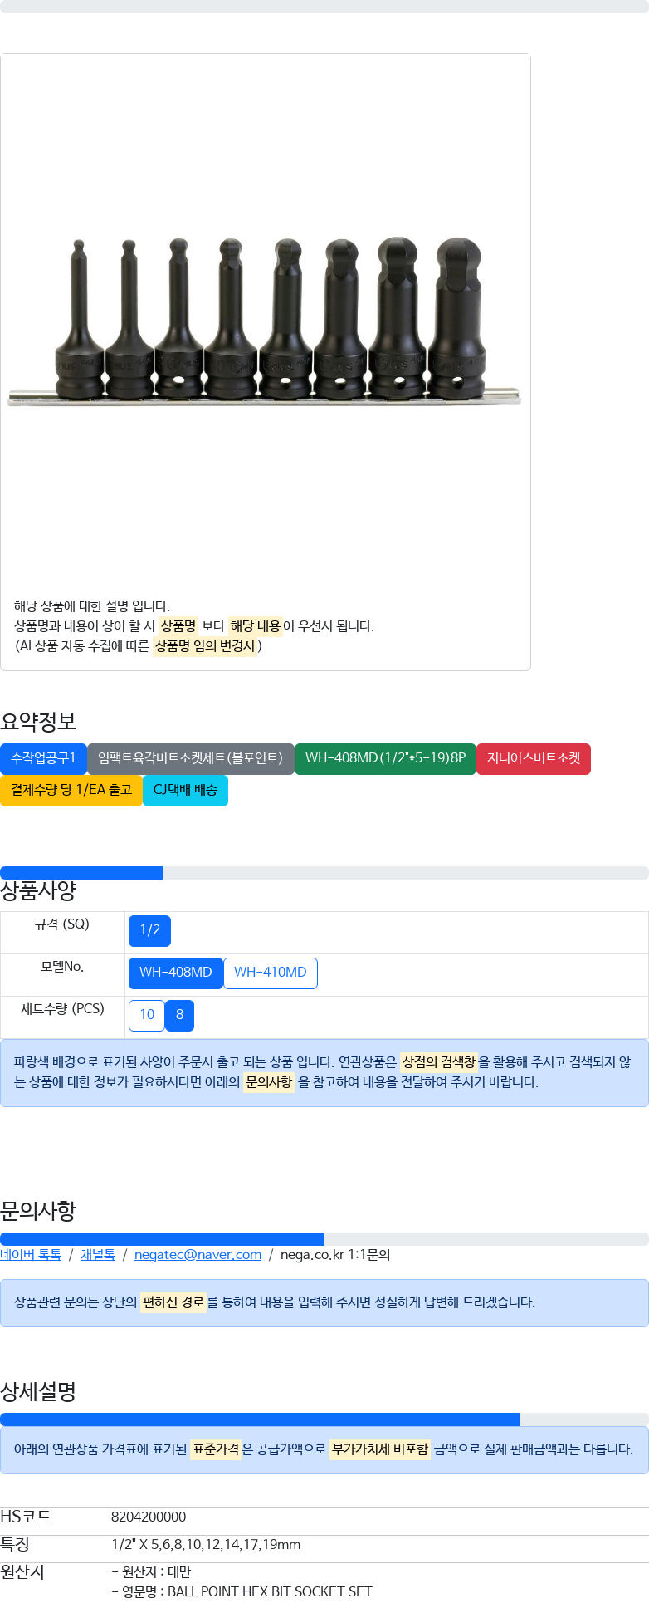649x1603 pixels.
Task: Choose the 8 piece set quantity
Action: coord(179,1015)
